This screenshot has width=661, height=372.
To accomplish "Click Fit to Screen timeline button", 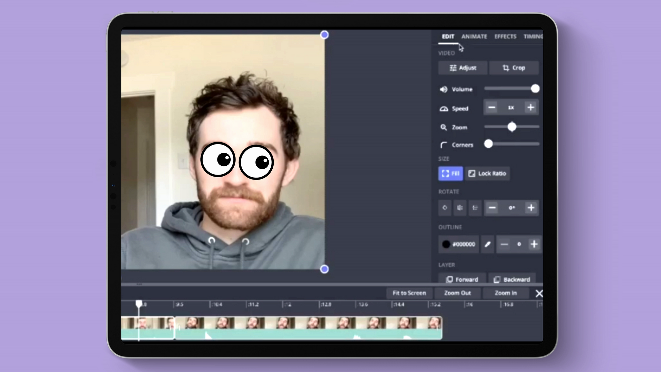I will click(x=409, y=293).
